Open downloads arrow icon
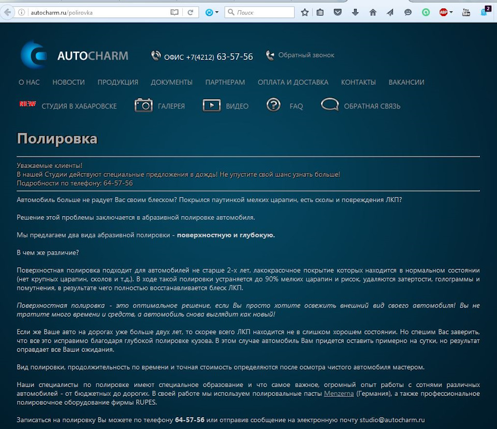 (355, 12)
